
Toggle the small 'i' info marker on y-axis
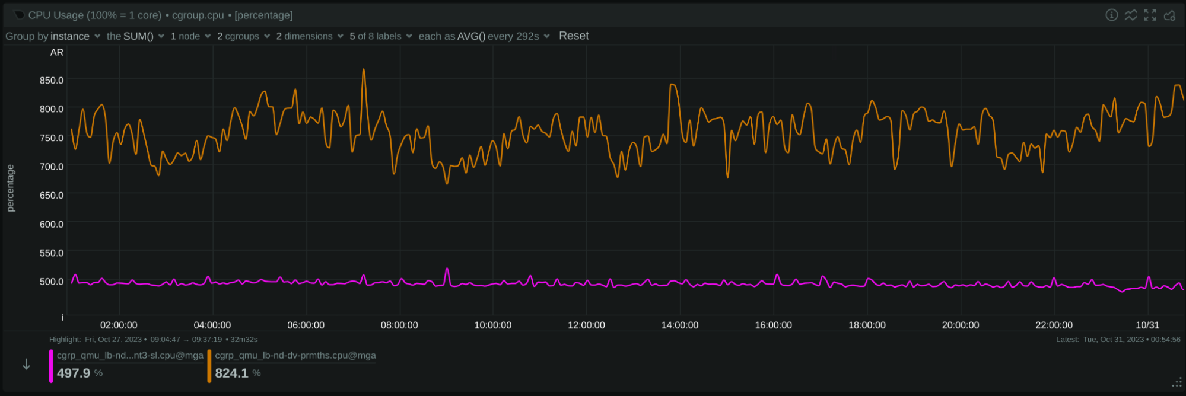[62, 317]
